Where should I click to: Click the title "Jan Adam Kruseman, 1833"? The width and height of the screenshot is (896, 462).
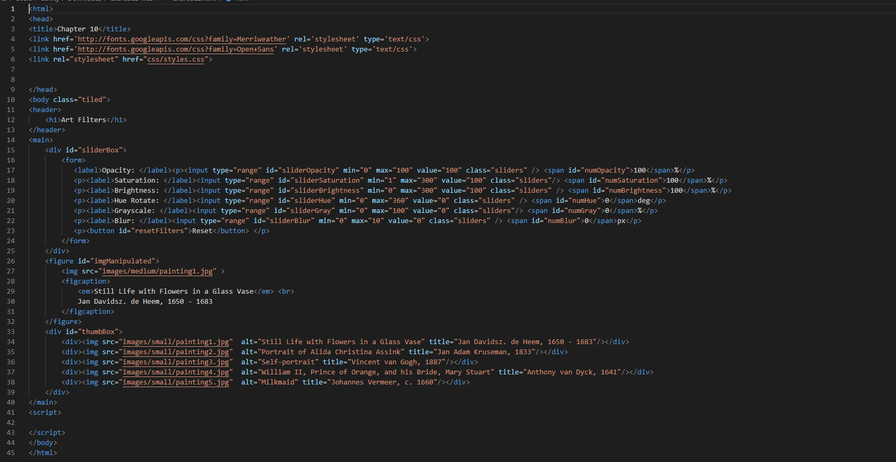coord(484,352)
